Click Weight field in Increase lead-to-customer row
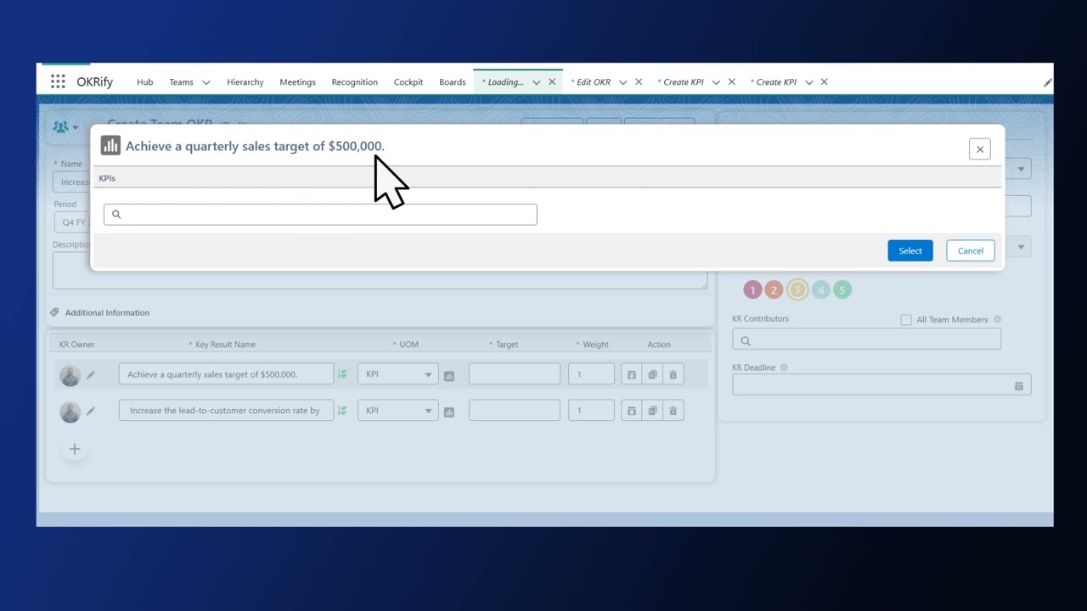Viewport: 1087px width, 611px height. 591,411
